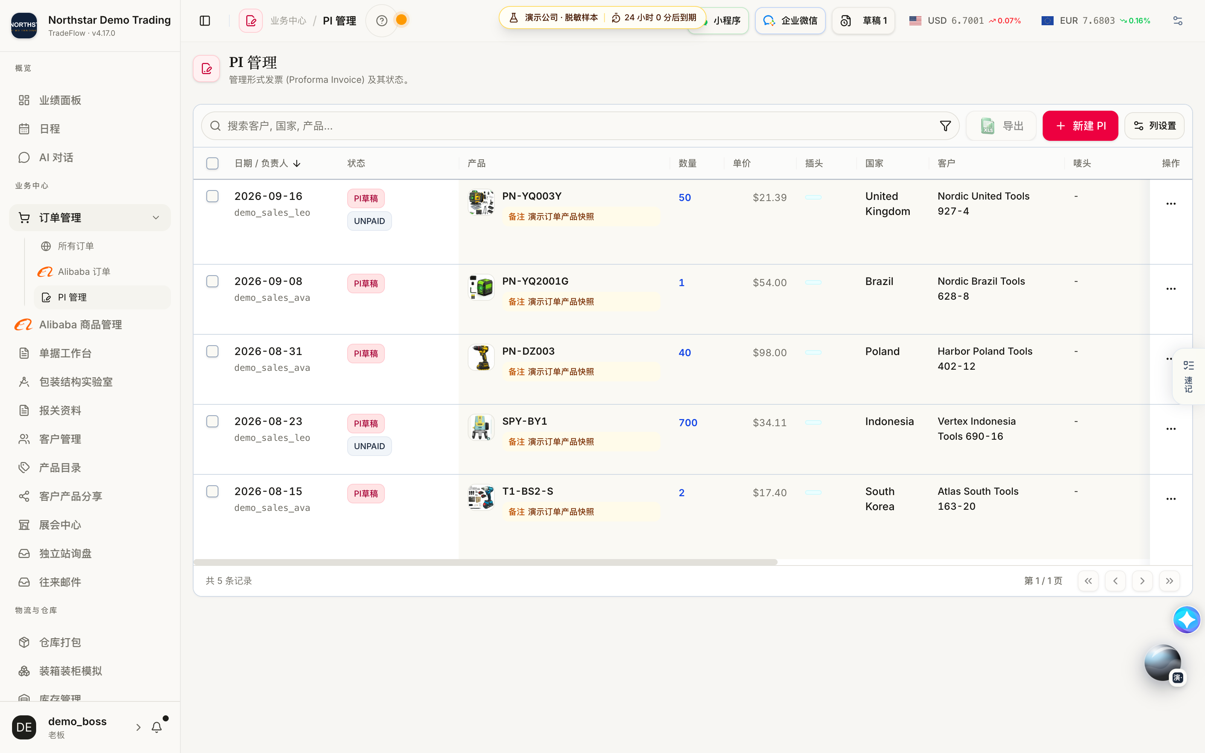Select the 2026-08-31 row checkbox
This screenshot has width=1205, height=753.
tap(212, 352)
